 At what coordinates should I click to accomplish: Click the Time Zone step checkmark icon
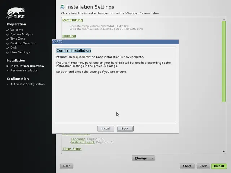click(x=8, y=39)
